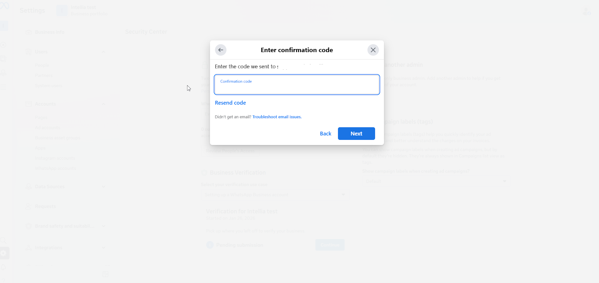Click the blue Next button
This screenshot has height=283, width=599.
click(x=356, y=133)
